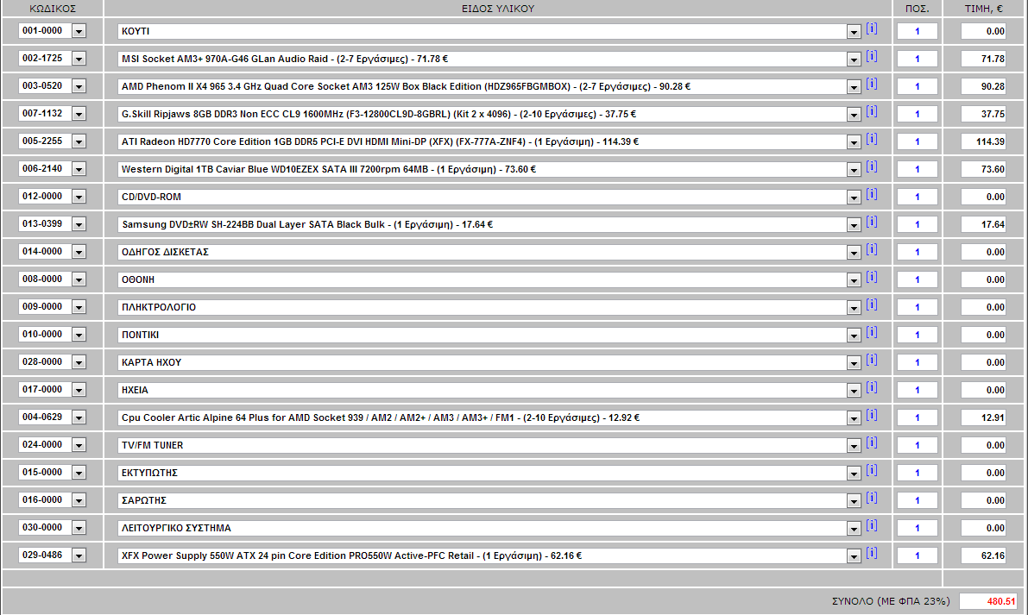Click price field showing 62.16
The width and height of the screenshot is (1028, 615).
(983, 555)
